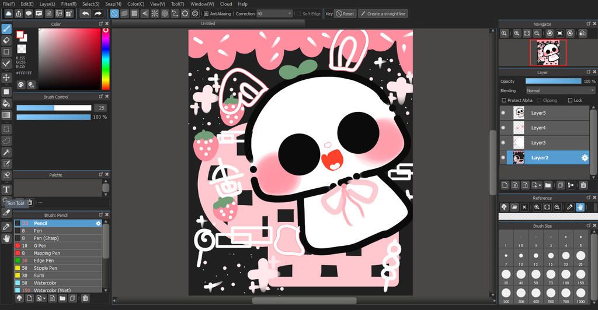Open image file in the Reference panel
Screen dimensions: 598x310
[x=514, y=207]
